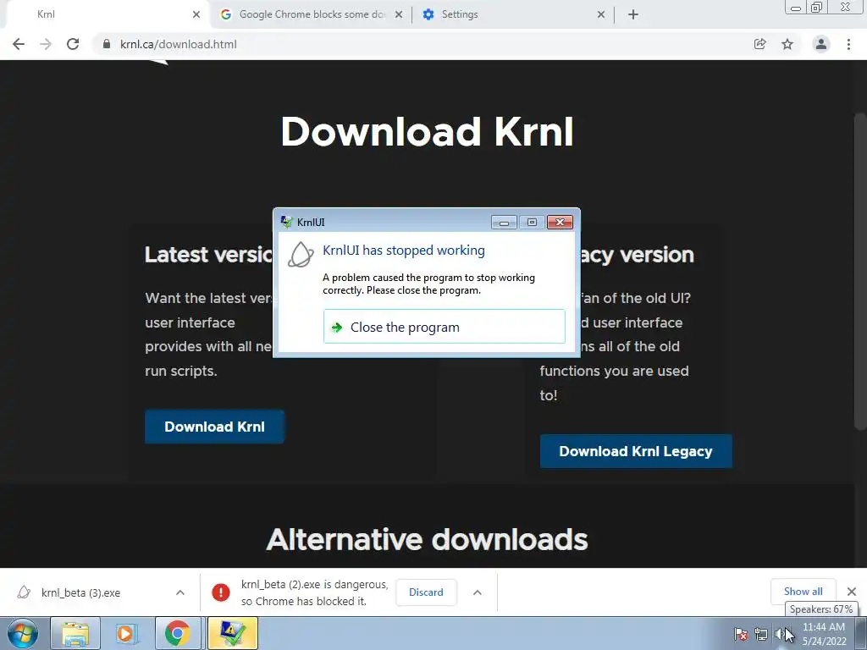Image resolution: width=867 pixels, height=650 pixels.
Task: Click the speaker volume tray icon
Action: click(x=780, y=634)
